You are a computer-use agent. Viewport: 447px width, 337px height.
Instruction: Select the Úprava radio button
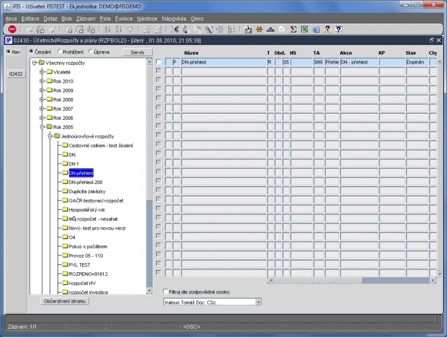(x=90, y=51)
